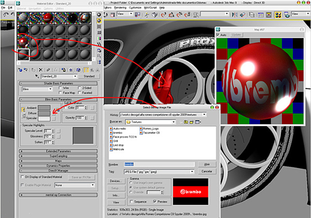Click Render Scene teapot icon
The width and height of the screenshot is (311, 218).
click(287, 15)
